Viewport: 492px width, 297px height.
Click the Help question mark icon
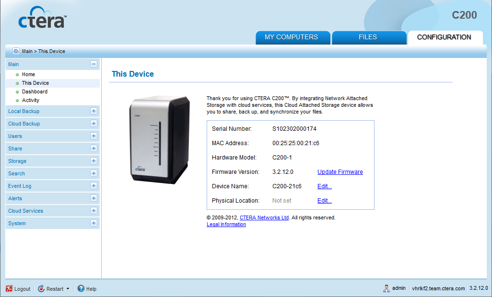coord(81,288)
